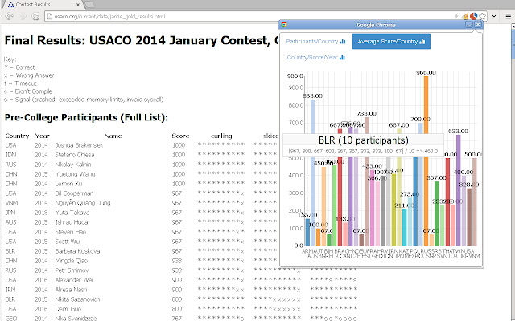
Task: Click the name Yuetong Wang
Action: click(x=75, y=174)
